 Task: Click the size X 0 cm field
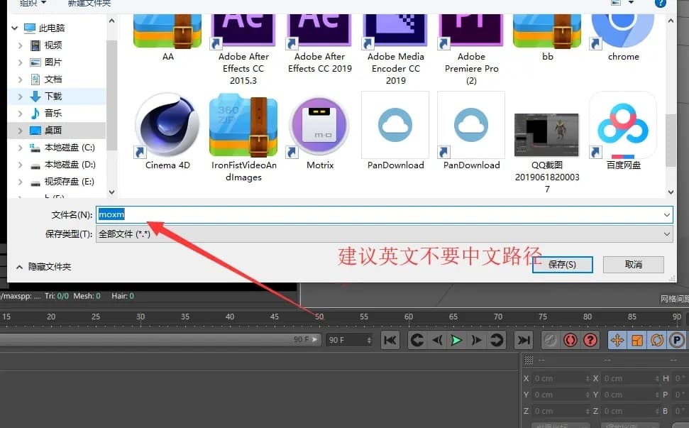click(x=630, y=378)
